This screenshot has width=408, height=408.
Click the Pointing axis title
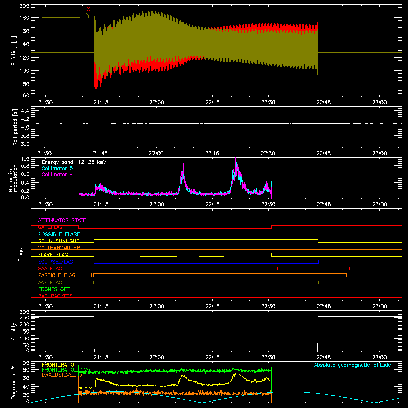coord(14,50)
